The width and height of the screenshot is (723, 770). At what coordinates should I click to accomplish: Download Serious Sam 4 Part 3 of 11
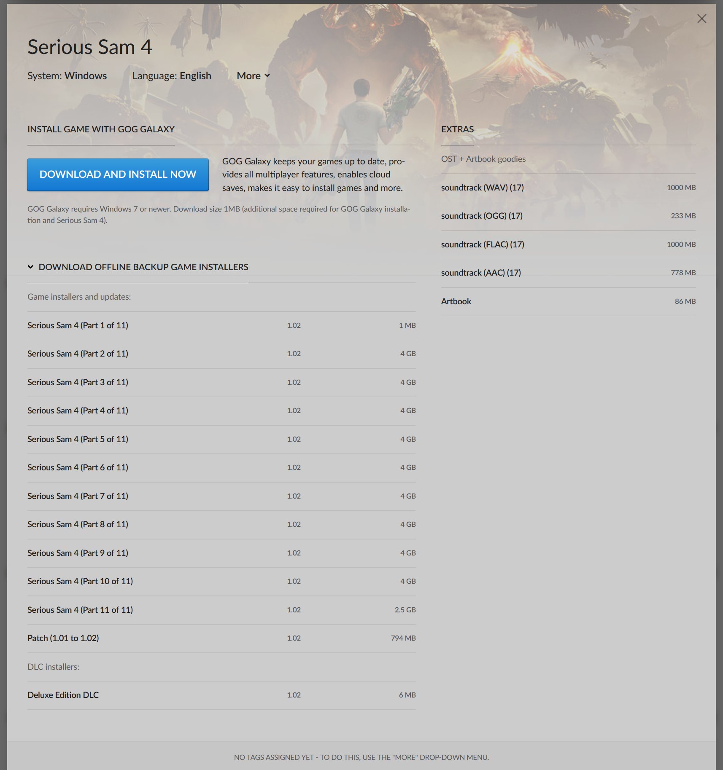[x=221, y=382]
